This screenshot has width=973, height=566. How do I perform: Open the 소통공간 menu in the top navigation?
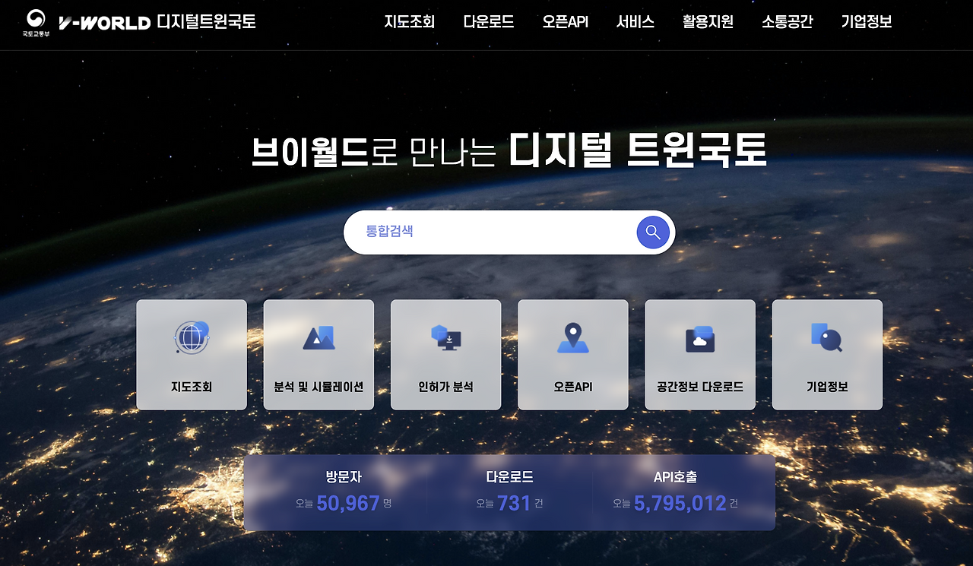[788, 22]
